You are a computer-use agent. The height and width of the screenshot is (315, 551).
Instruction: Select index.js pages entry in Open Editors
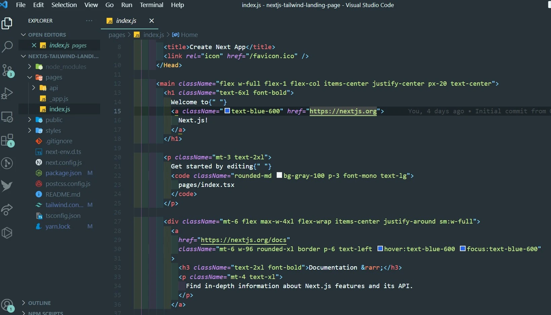[59, 45]
